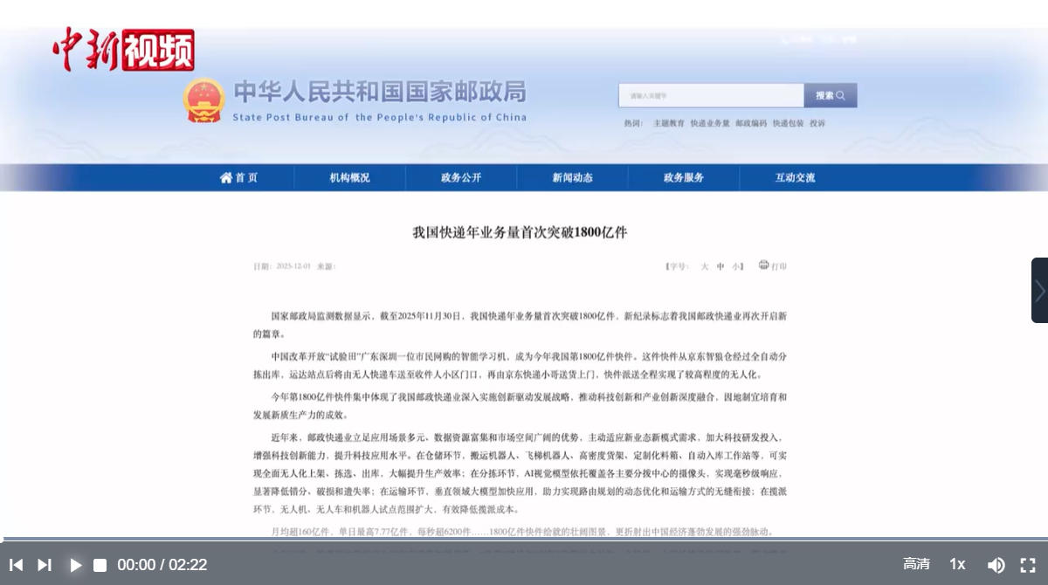This screenshot has width=1048, height=585.
Task: Click the video progress bar
Action: click(524, 540)
